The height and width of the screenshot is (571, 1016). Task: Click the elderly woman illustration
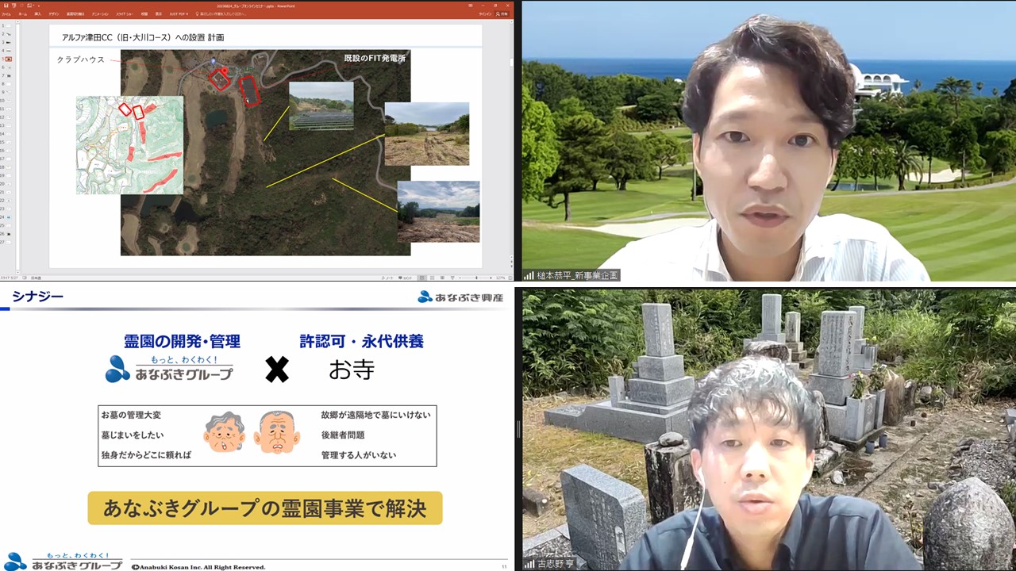point(224,434)
